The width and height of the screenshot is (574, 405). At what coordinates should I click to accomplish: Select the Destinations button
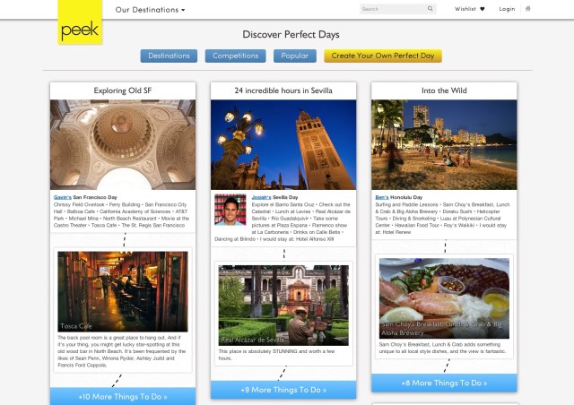169,56
